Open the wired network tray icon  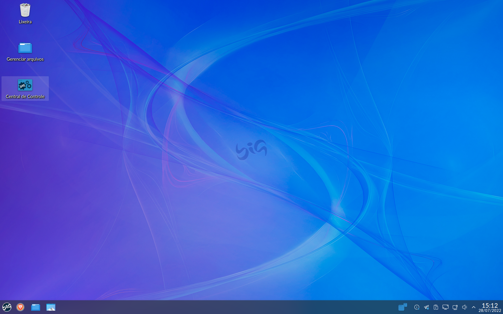(455, 307)
